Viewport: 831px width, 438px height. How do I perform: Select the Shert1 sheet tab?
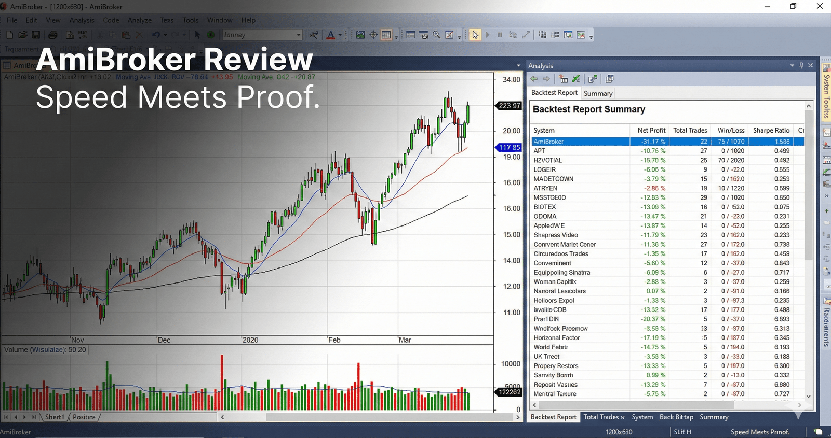coord(55,417)
